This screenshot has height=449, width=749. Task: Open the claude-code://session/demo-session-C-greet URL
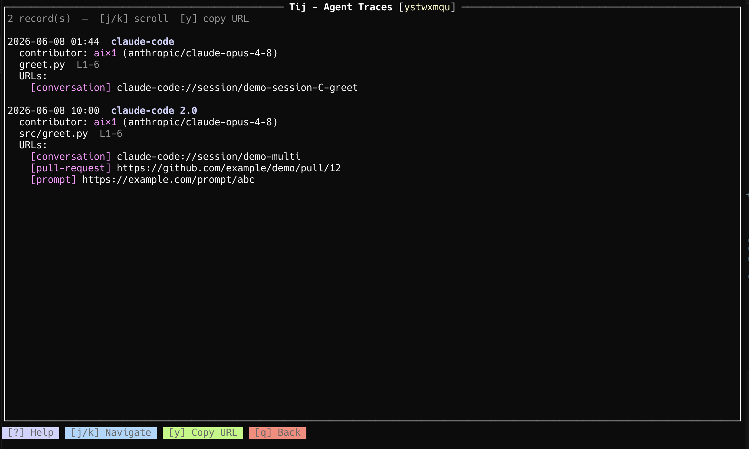[237, 88]
